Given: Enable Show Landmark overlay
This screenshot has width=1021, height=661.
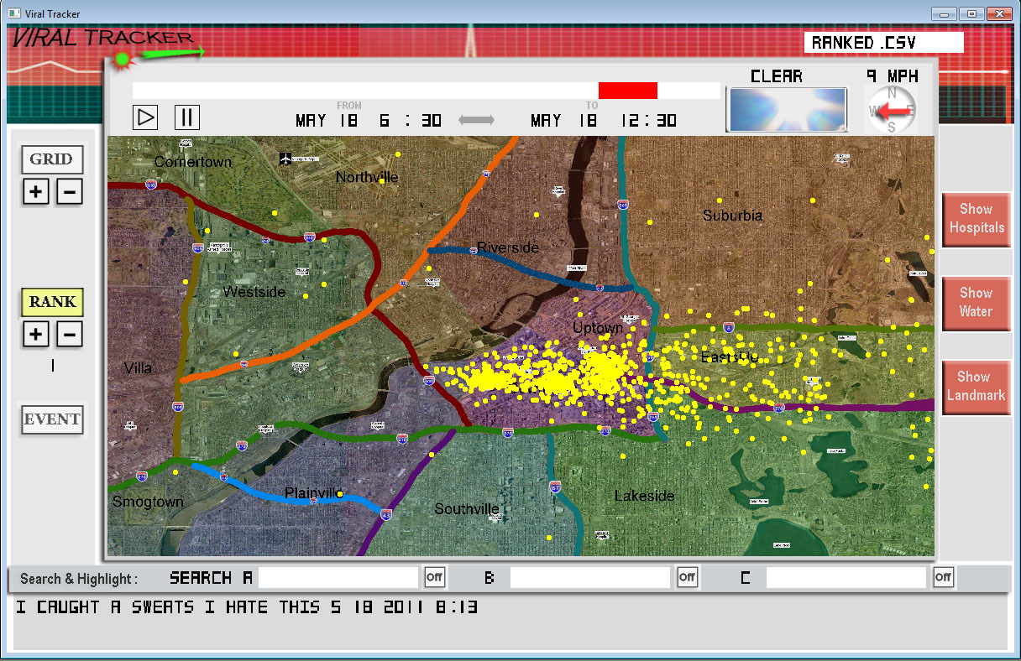Looking at the screenshot, I should click(976, 387).
